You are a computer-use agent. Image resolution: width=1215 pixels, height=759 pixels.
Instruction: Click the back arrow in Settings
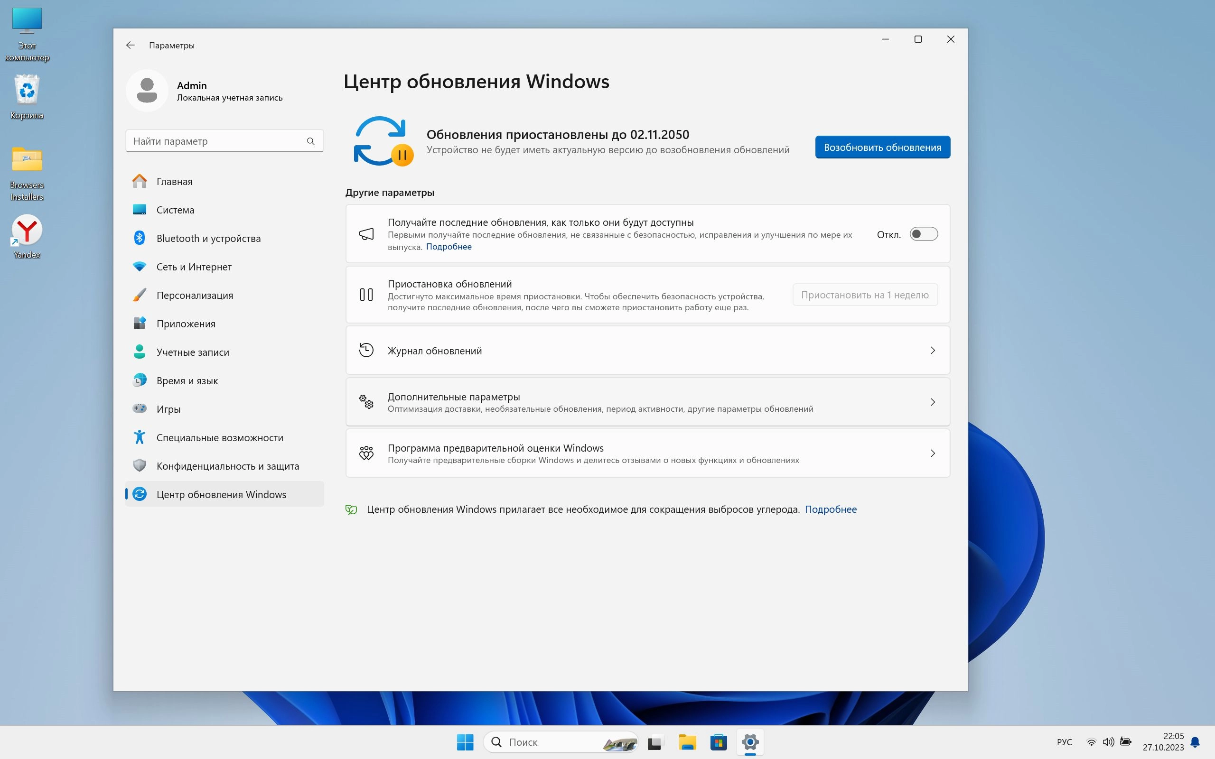[x=130, y=45]
